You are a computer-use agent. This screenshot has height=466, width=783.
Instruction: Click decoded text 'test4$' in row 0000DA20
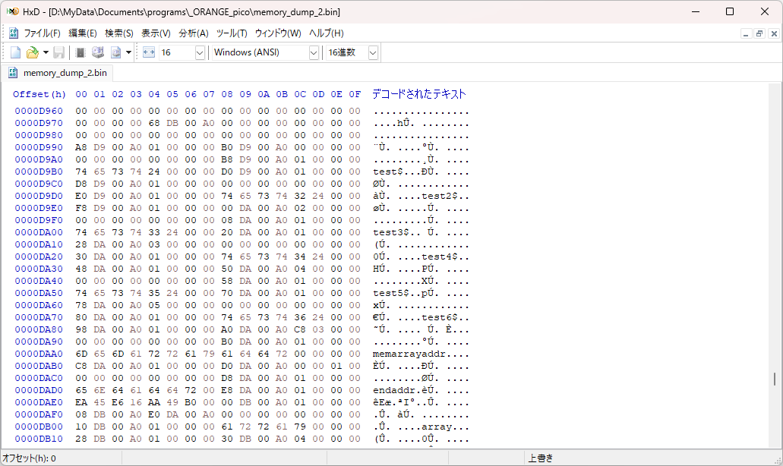pyautogui.click(x=440, y=257)
